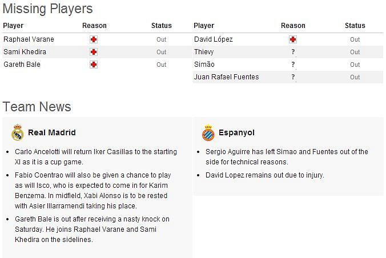
Task: Click the Espanyol club crest
Action: [x=208, y=133]
